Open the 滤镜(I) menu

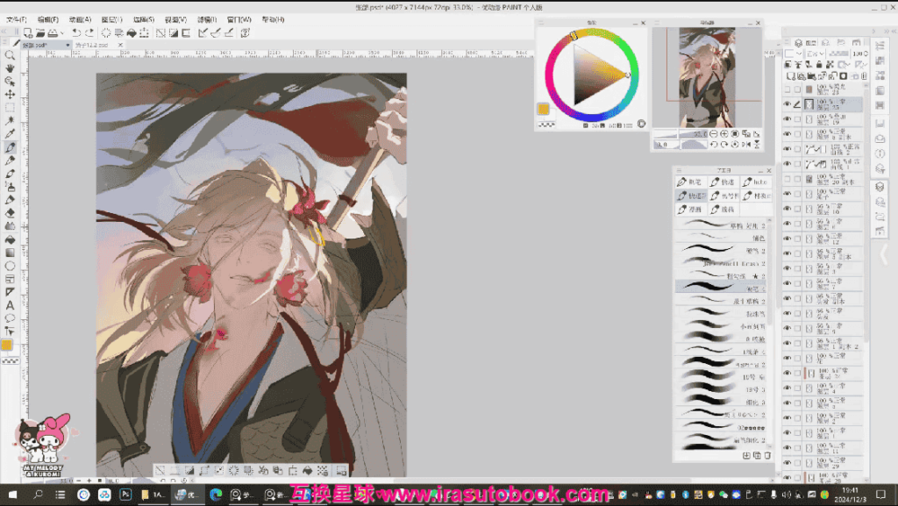207,19
